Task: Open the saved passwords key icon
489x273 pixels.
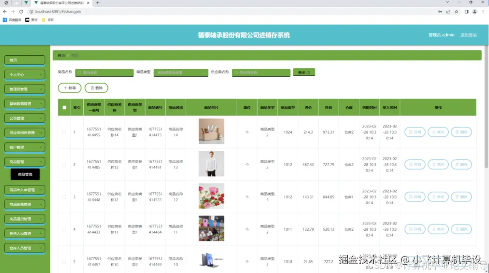Action: tap(440, 12)
